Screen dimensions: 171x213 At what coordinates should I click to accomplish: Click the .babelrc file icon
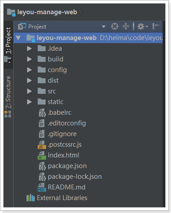tap(42, 113)
